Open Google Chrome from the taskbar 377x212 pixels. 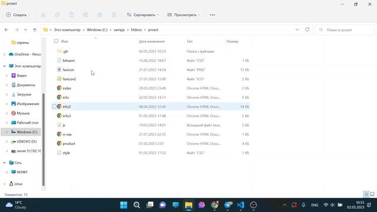(x=214, y=205)
